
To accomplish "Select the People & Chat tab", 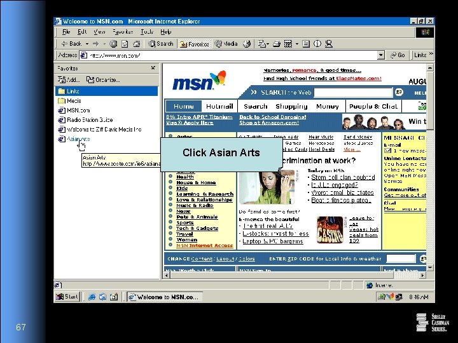I will click(x=373, y=106).
